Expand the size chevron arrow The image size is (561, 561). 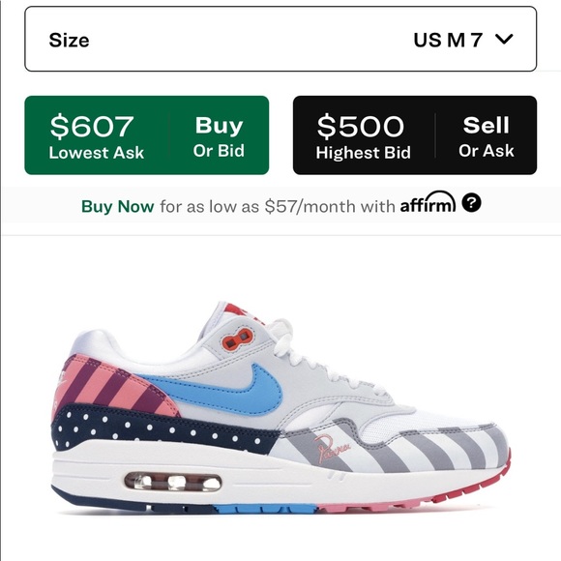click(x=505, y=39)
